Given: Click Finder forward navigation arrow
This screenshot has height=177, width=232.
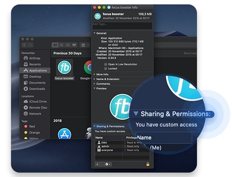Looking at the screenshot, I should coord(30,45).
